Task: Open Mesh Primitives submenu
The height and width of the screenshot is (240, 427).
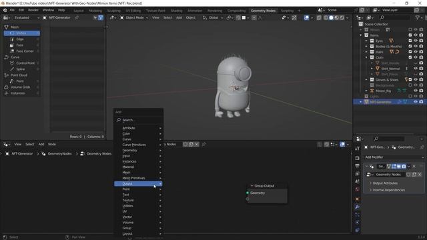Action: click(x=138, y=178)
